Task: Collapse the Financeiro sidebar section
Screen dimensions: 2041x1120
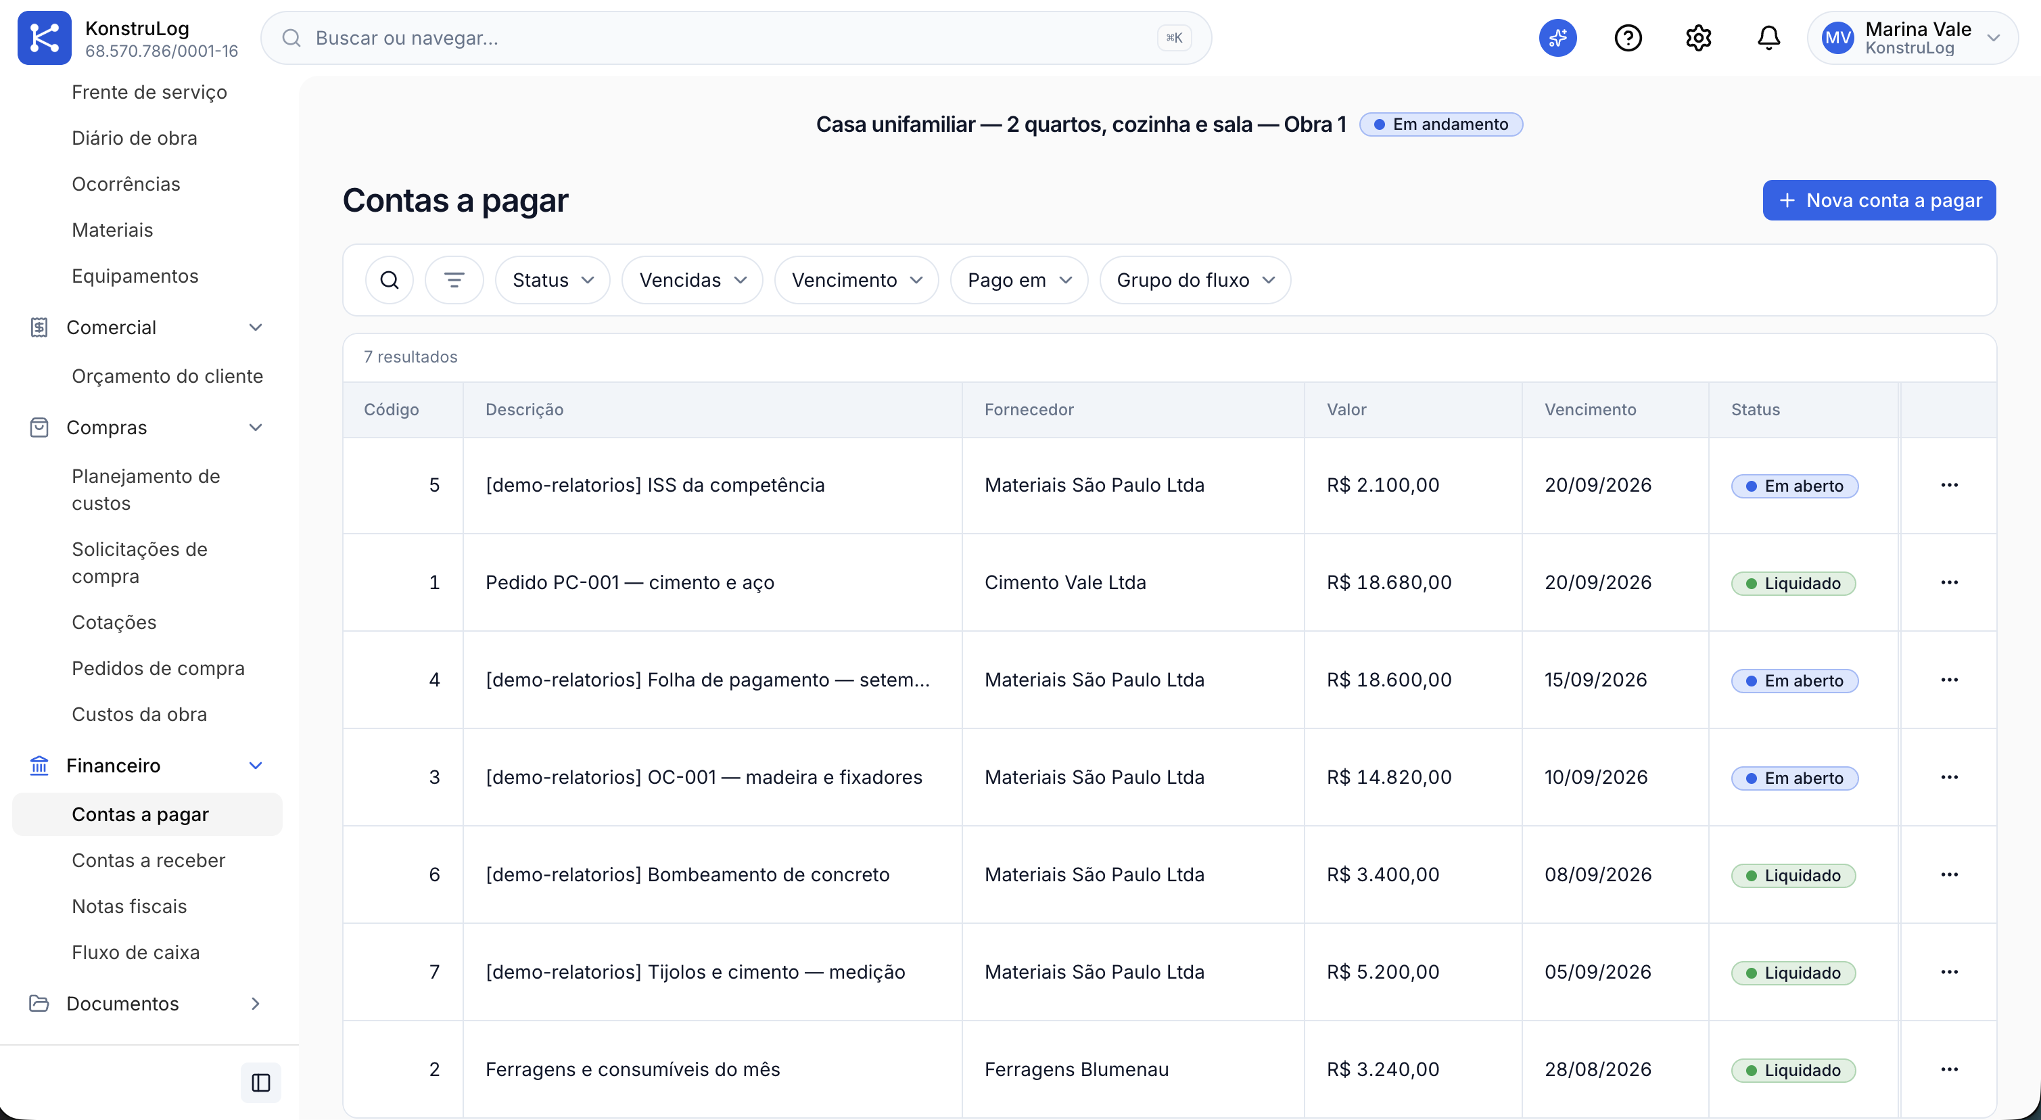Action: tap(147, 766)
